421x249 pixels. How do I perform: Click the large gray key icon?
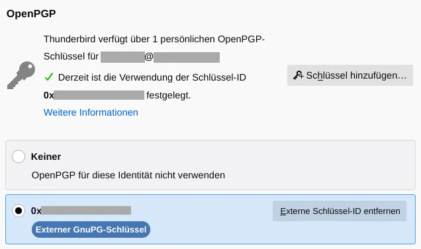[21, 75]
